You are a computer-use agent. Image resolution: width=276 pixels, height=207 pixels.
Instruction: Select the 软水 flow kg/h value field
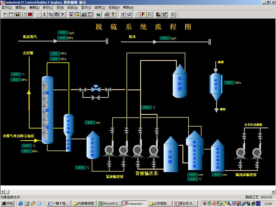[165, 38]
